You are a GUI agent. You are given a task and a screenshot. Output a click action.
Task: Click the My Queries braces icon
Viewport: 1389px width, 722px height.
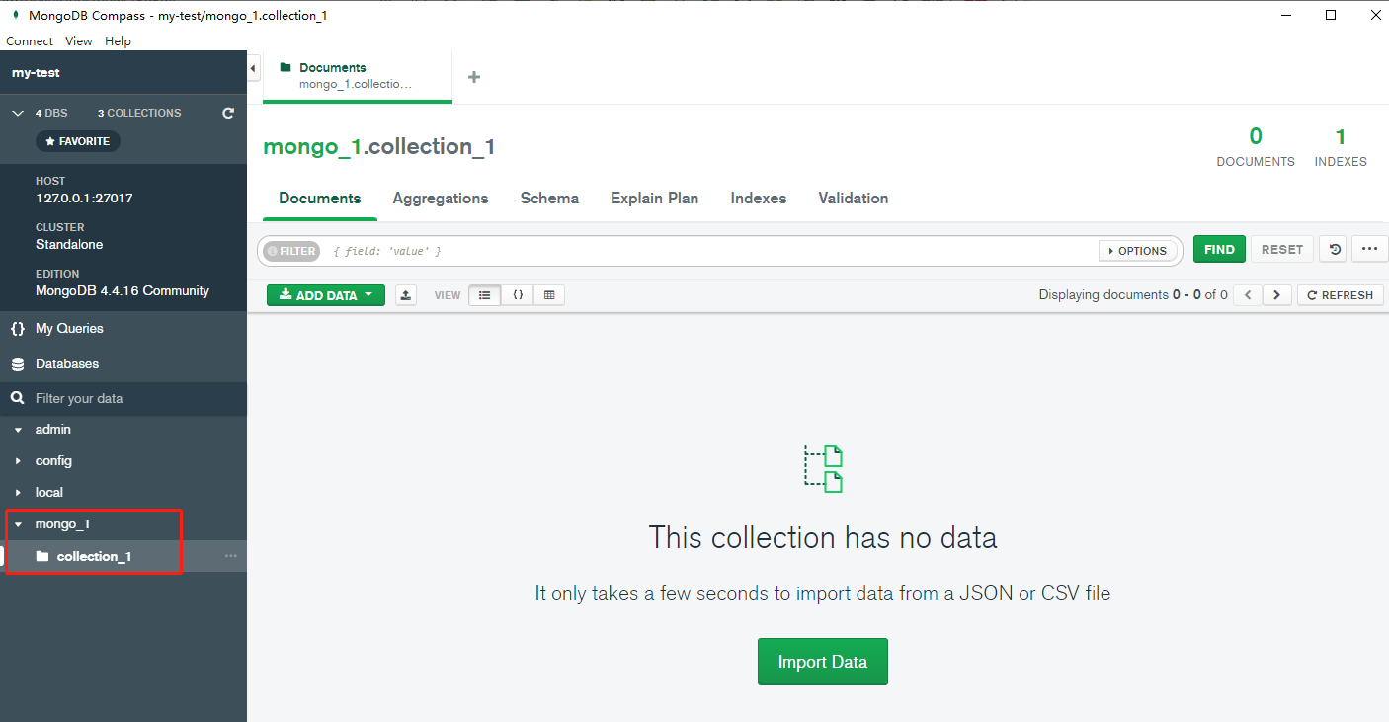17,328
